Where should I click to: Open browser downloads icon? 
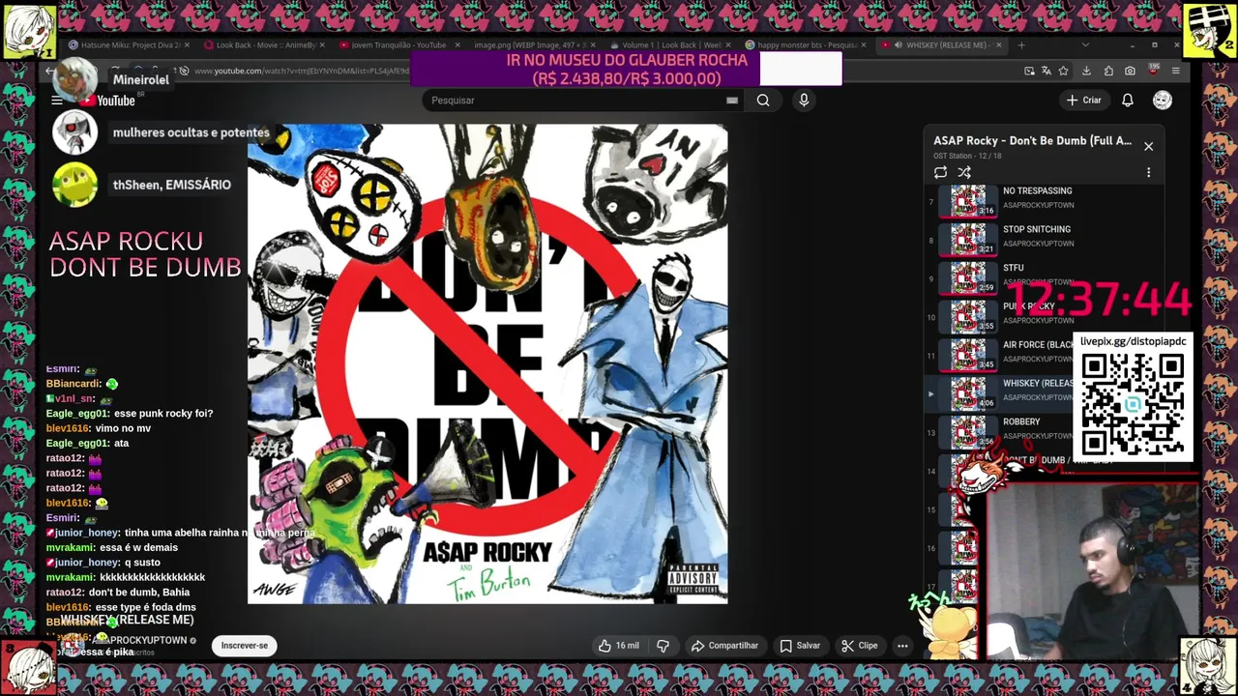[x=1086, y=71]
